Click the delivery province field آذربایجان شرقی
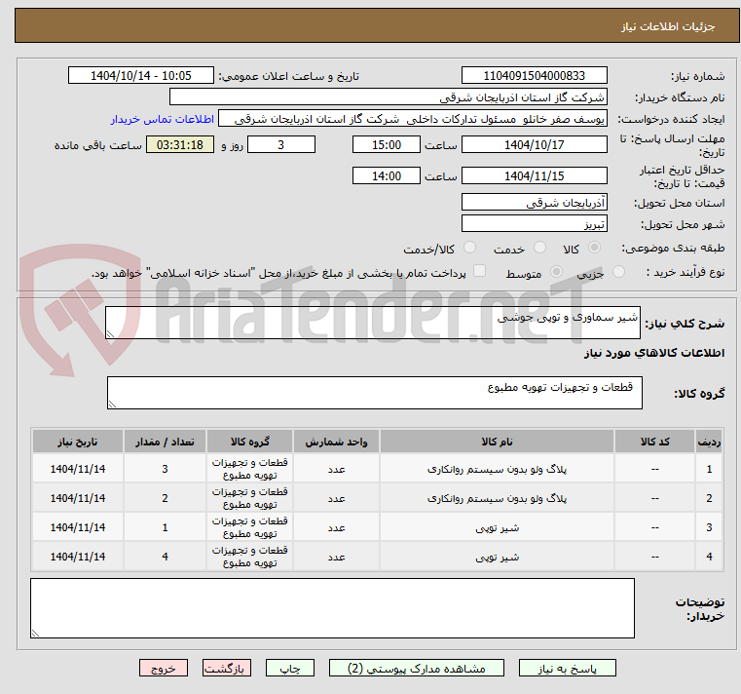The width and height of the screenshot is (741, 694). tap(534, 203)
